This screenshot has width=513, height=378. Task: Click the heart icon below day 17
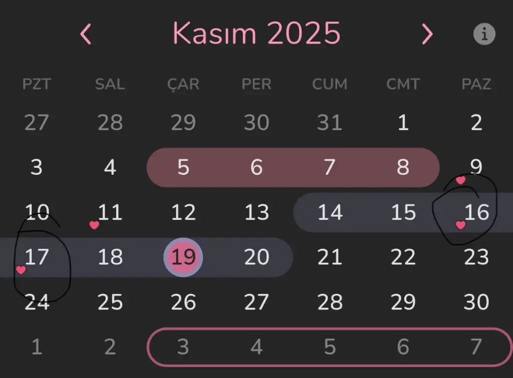[21, 270]
